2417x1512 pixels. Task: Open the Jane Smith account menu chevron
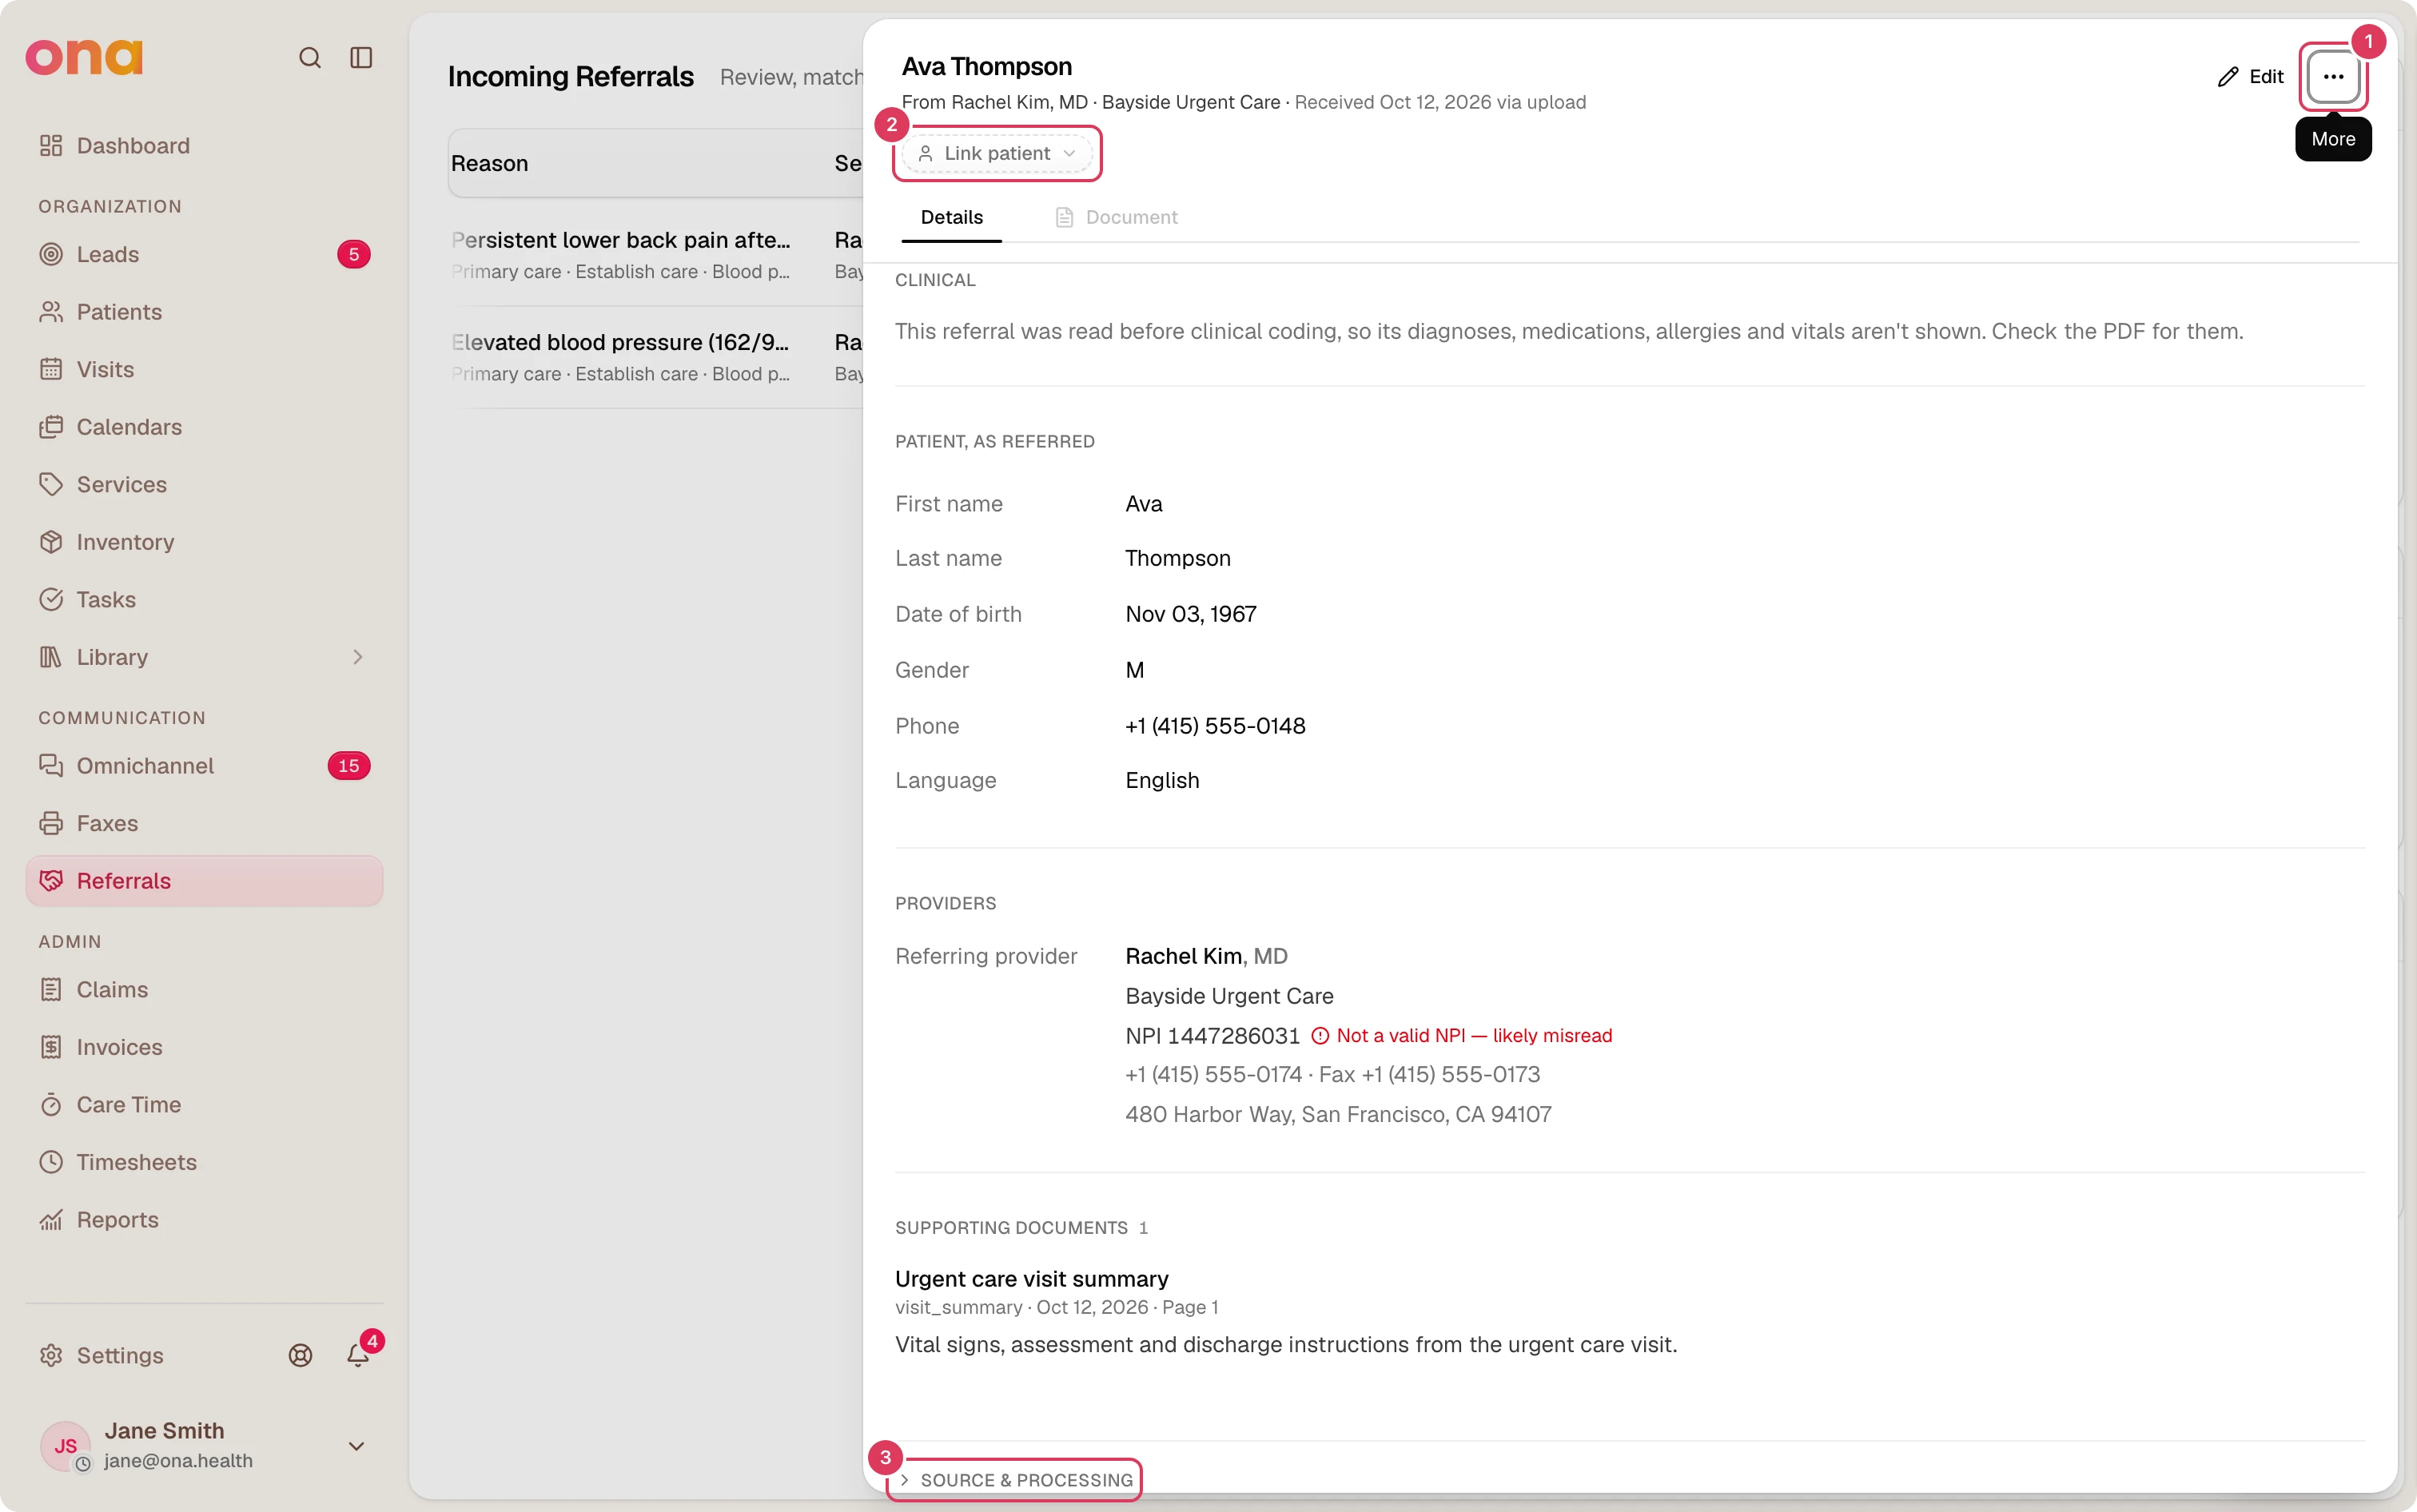tap(356, 1446)
